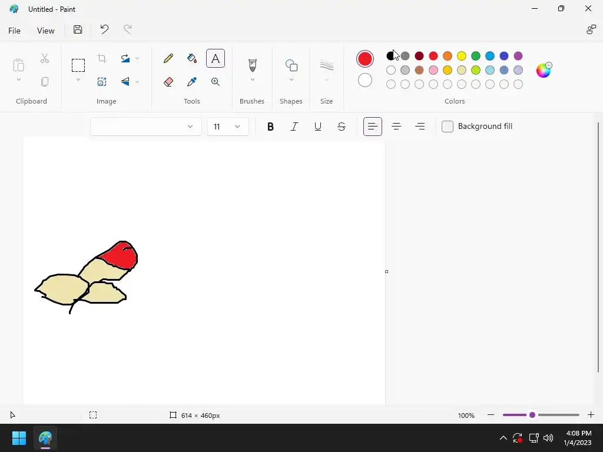Select the Magnifier tool
Viewport: 603px width, 452px height.
coord(216,82)
